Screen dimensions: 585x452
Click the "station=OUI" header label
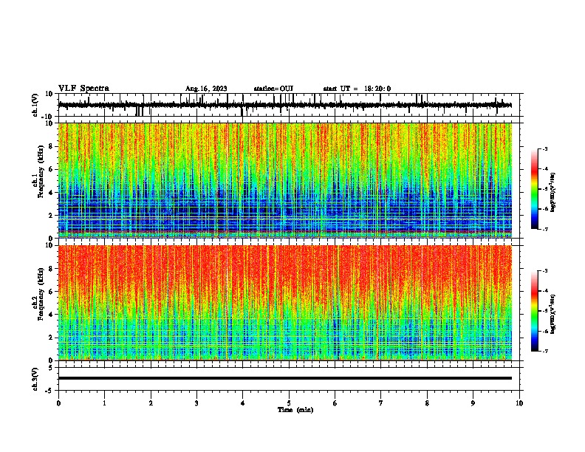click(x=273, y=89)
